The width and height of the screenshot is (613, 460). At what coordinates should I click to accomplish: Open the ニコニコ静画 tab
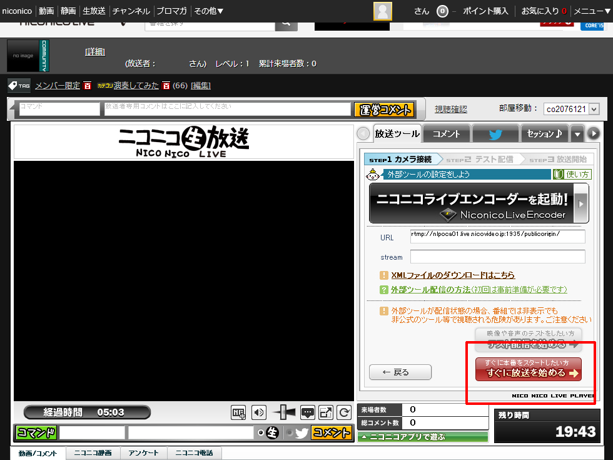click(93, 453)
